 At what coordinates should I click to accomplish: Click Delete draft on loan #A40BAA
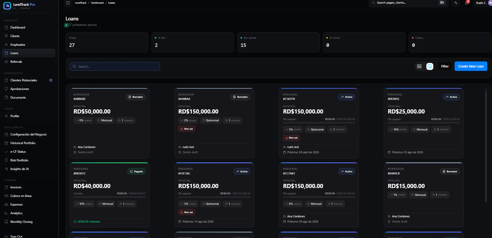click(x=188, y=152)
